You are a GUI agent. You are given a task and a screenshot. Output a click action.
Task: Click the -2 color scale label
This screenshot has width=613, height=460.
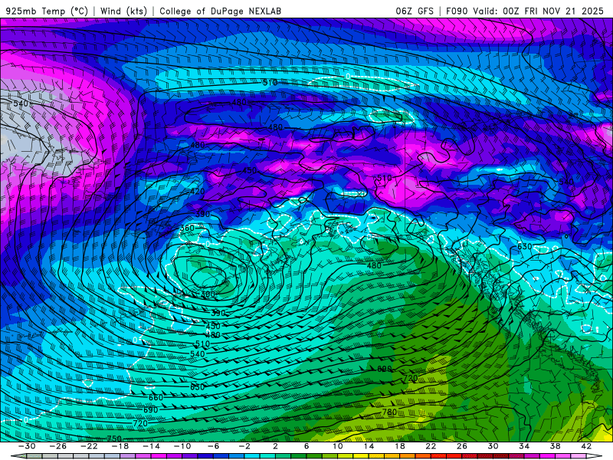coord(244,446)
